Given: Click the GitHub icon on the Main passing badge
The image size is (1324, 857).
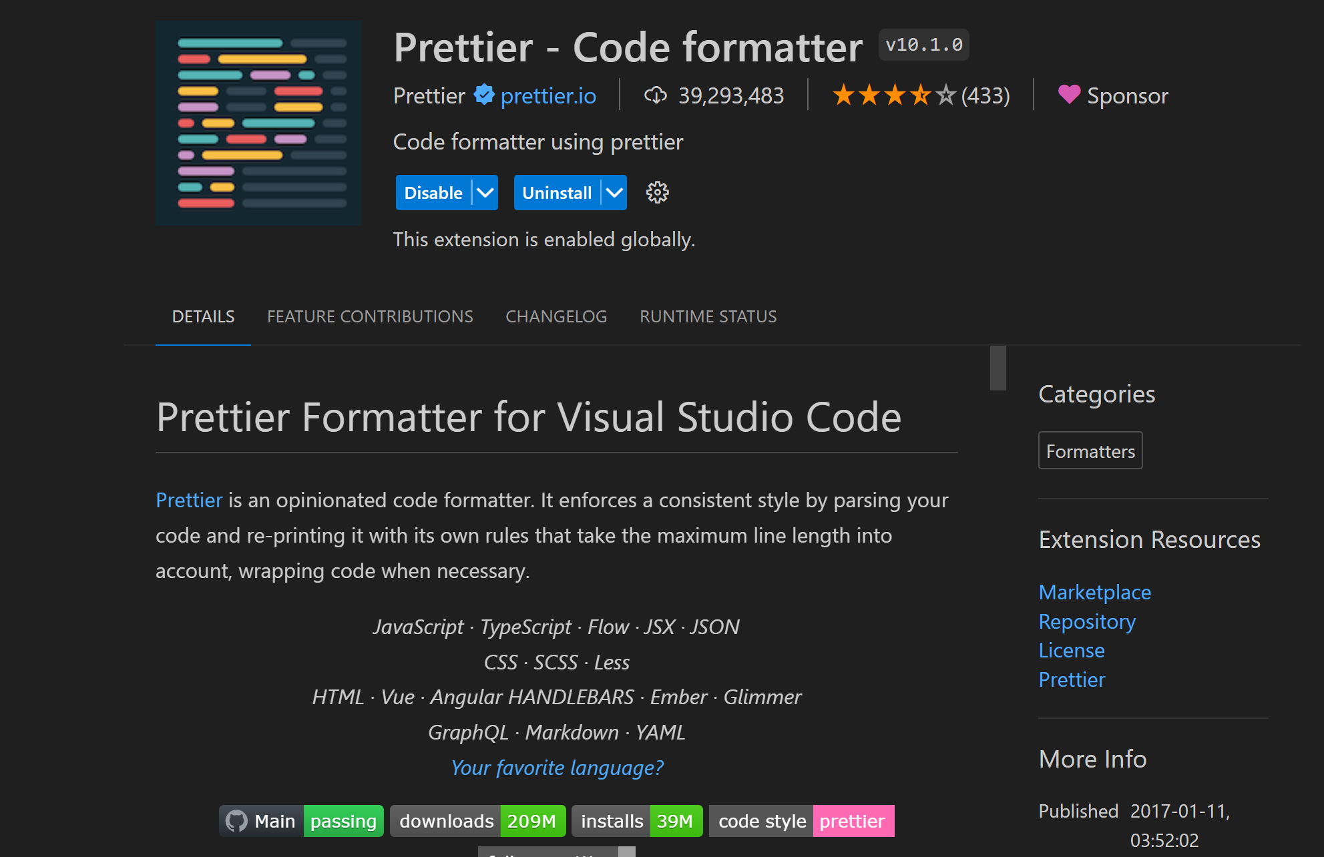Looking at the screenshot, I should [x=238, y=820].
